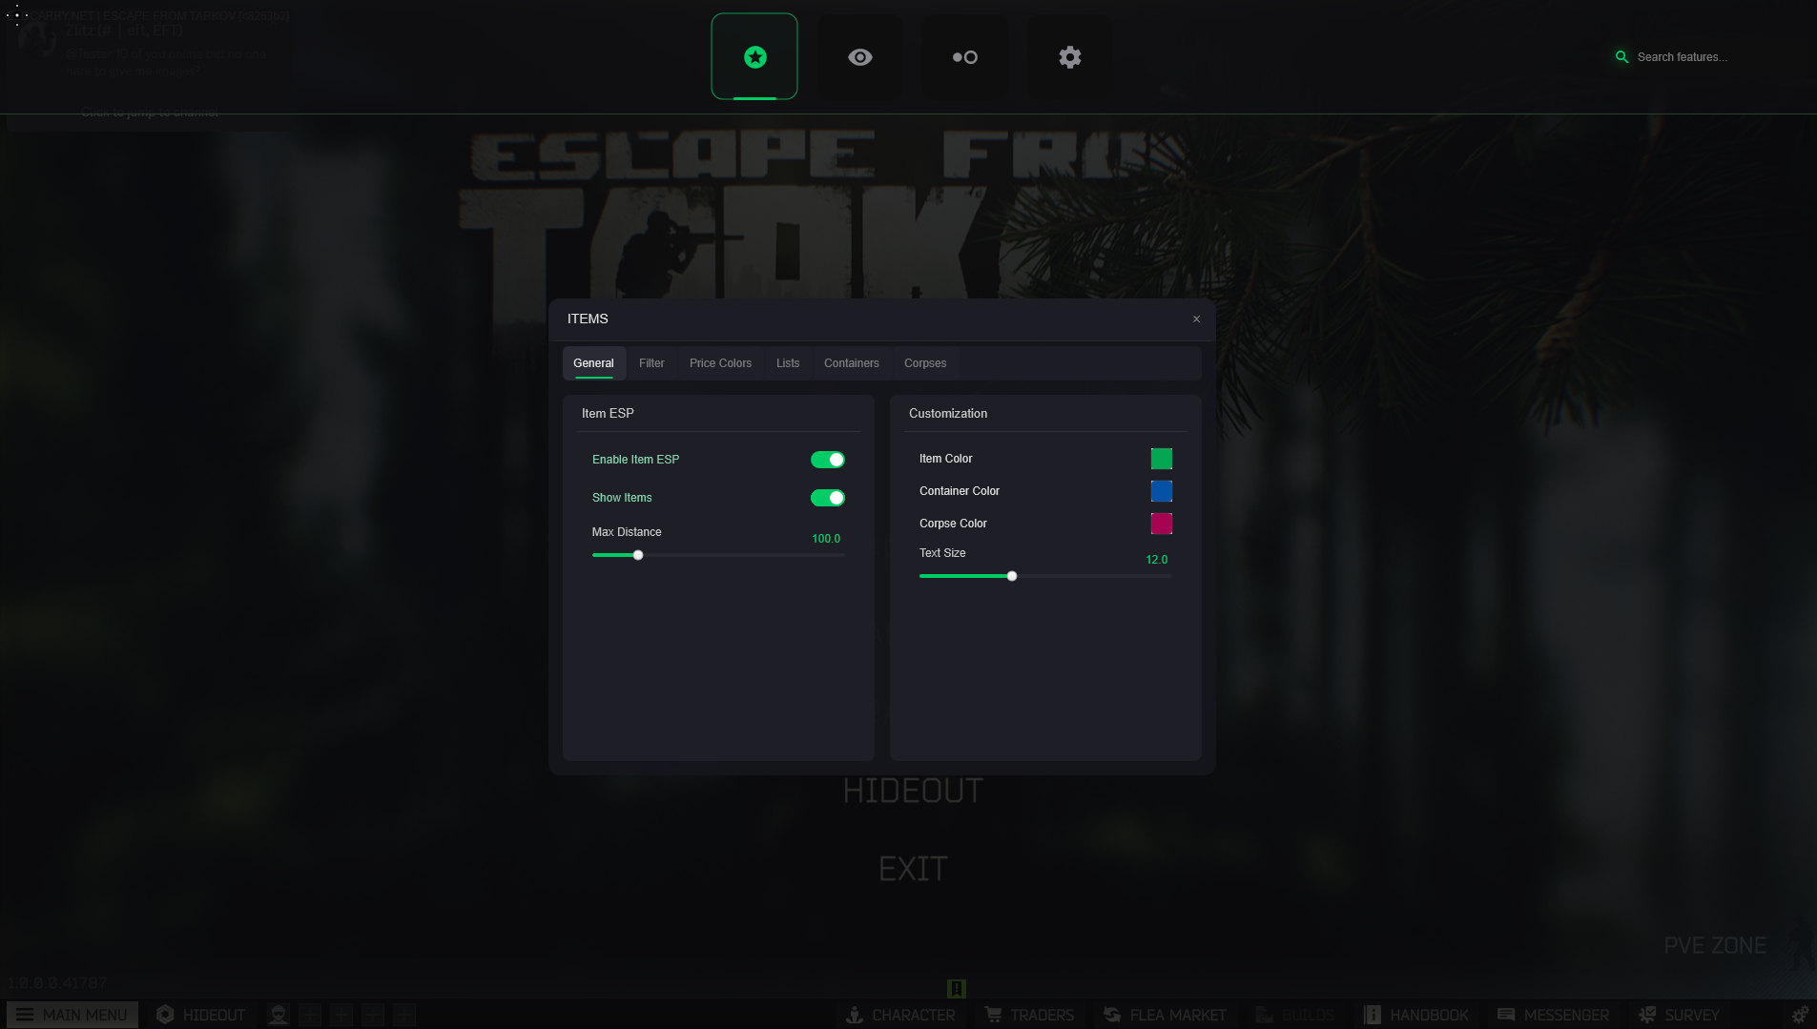Click the trader portrait icon in bottom bar
The height and width of the screenshot is (1029, 1817).
click(x=279, y=1015)
